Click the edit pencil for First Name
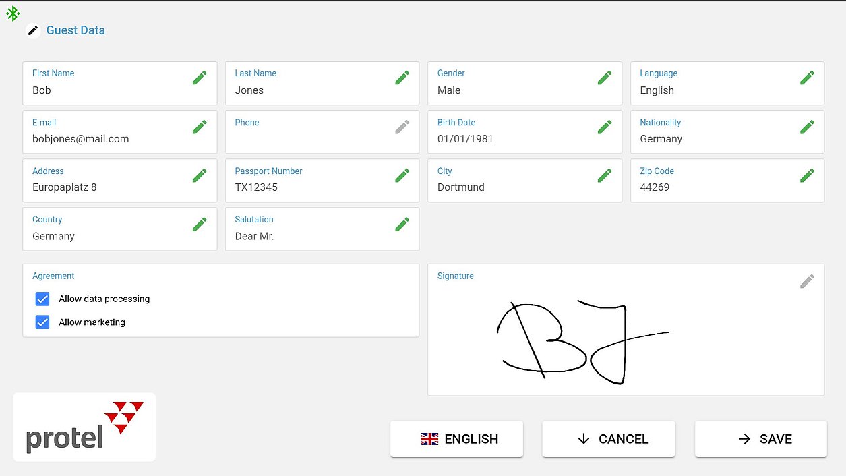This screenshot has height=476, width=846. pos(200,78)
